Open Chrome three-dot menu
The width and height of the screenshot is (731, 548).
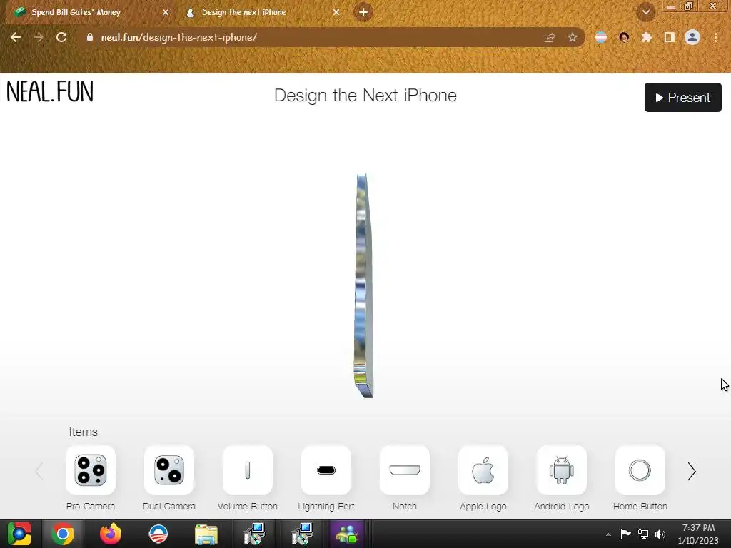coord(715,37)
